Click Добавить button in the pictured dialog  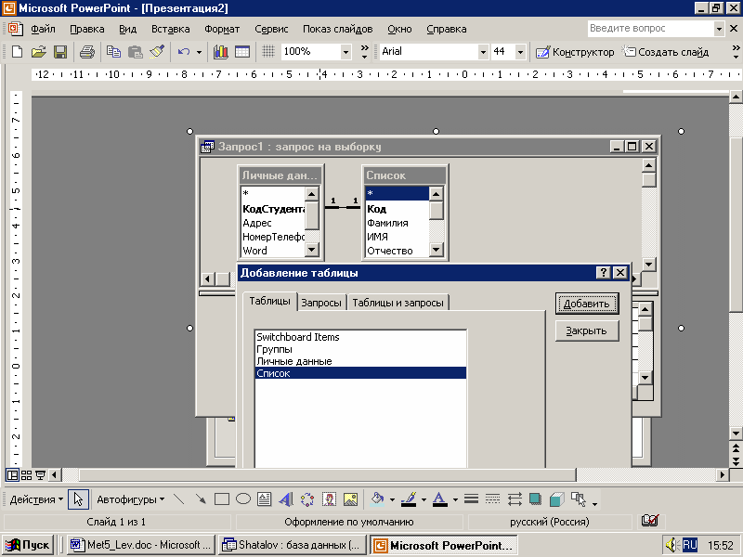point(587,304)
